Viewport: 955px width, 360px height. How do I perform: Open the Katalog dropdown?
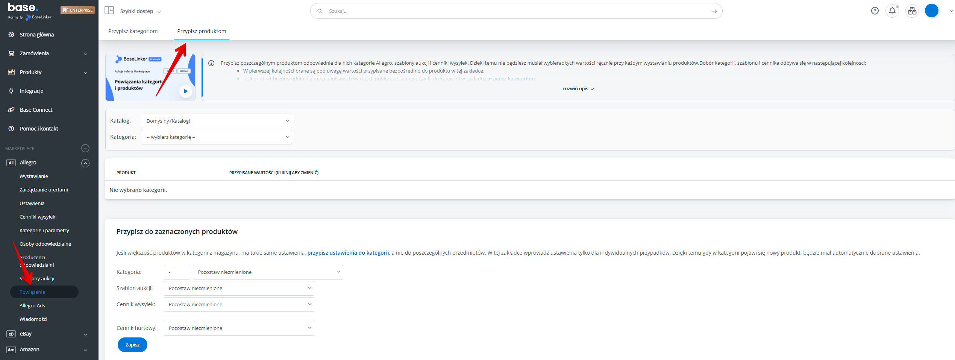point(217,121)
